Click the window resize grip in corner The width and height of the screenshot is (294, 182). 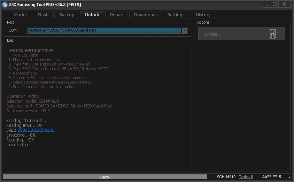(x=290, y=178)
